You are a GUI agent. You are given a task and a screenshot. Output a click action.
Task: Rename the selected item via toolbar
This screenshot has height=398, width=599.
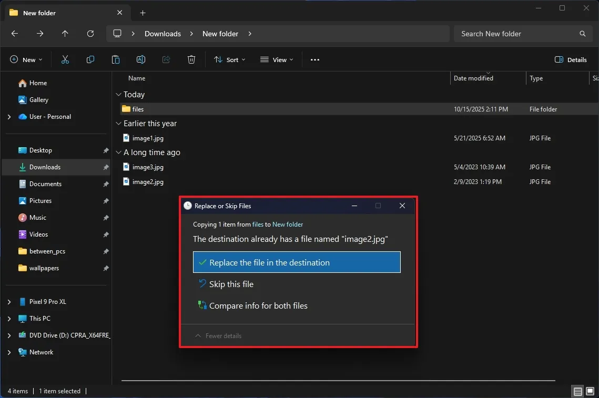(x=140, y=59)
